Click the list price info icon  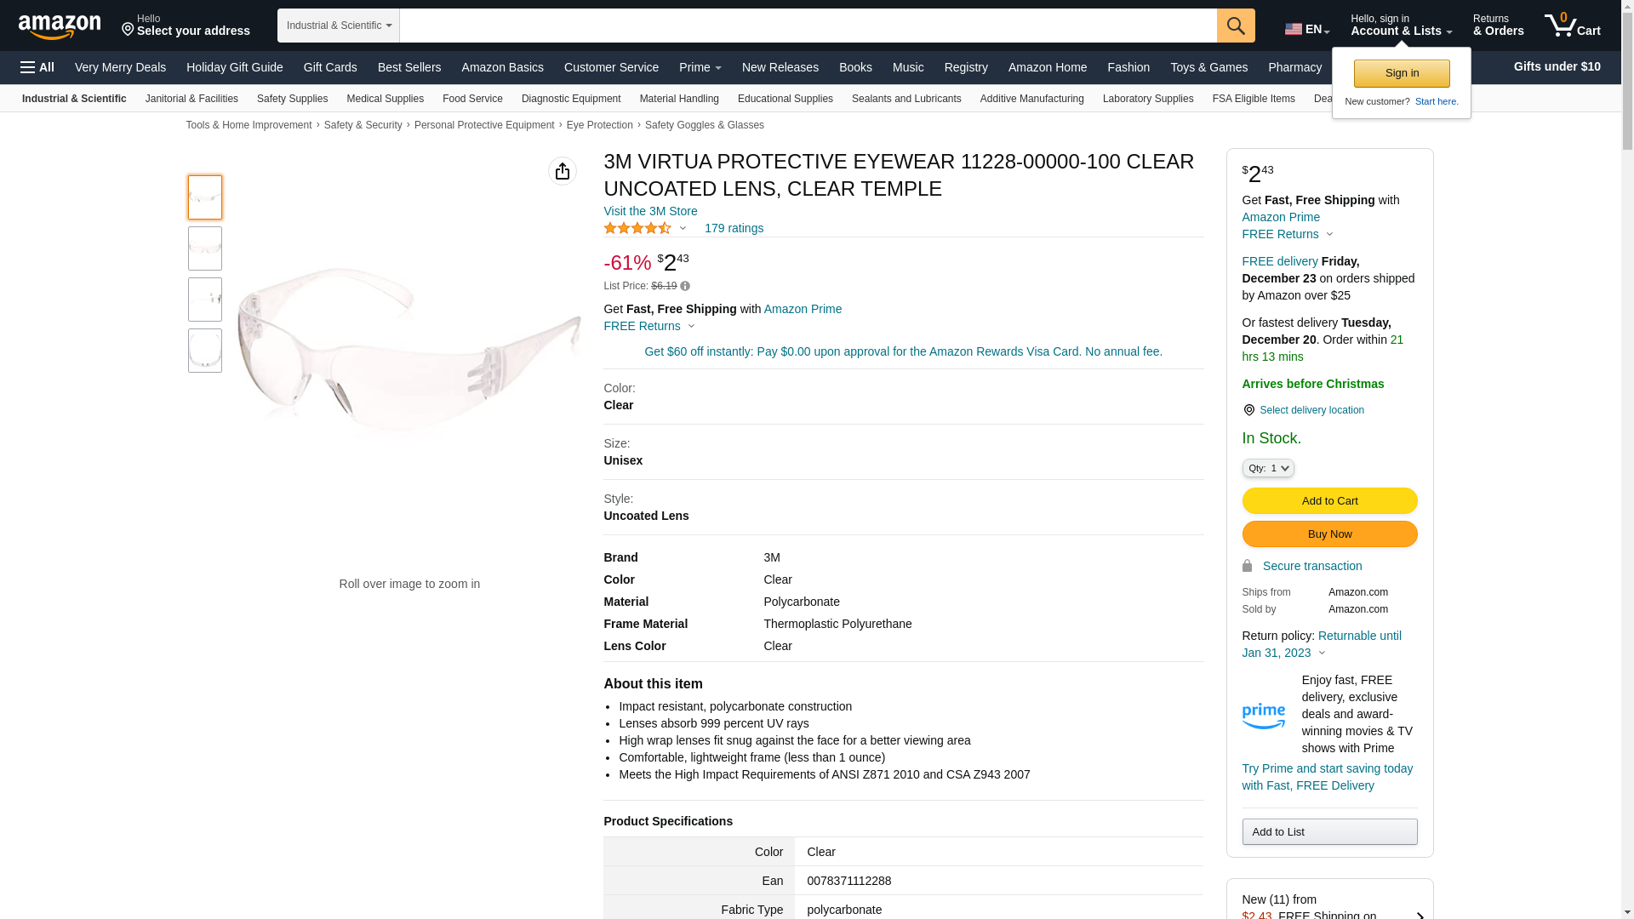coord(685,287)
